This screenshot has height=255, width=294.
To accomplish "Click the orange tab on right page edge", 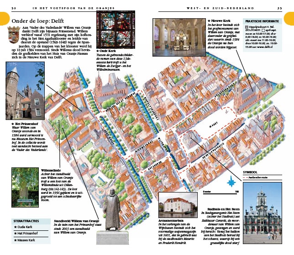I will [290, 19].
